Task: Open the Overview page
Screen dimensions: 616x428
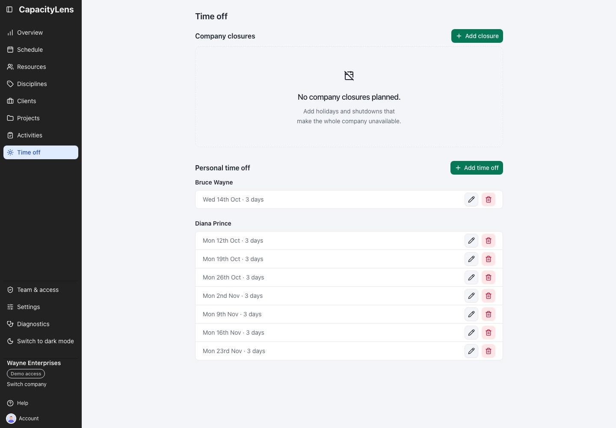Action: tap(41, 33)
